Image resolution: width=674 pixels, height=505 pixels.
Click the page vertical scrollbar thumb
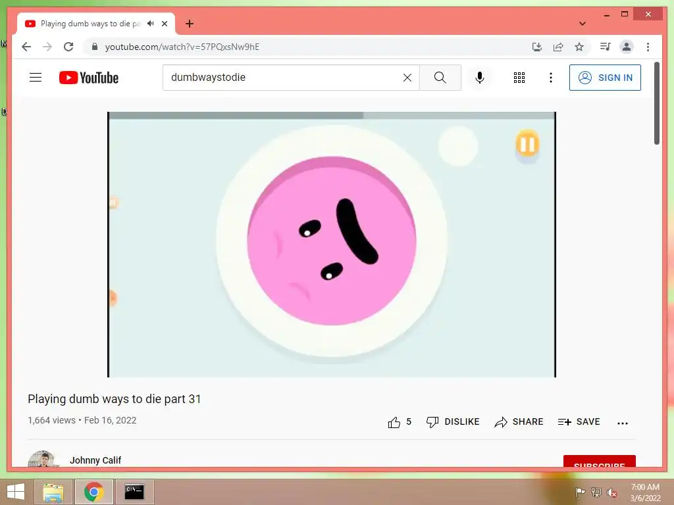point(656,103)
